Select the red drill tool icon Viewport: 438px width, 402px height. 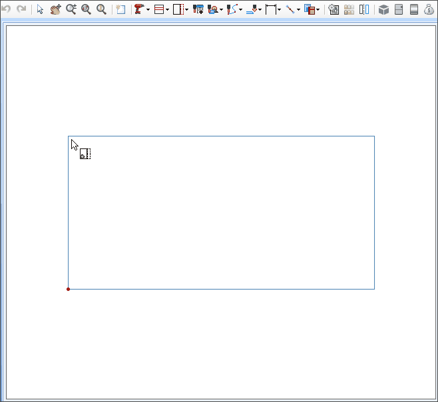click(x=139, y=9)
